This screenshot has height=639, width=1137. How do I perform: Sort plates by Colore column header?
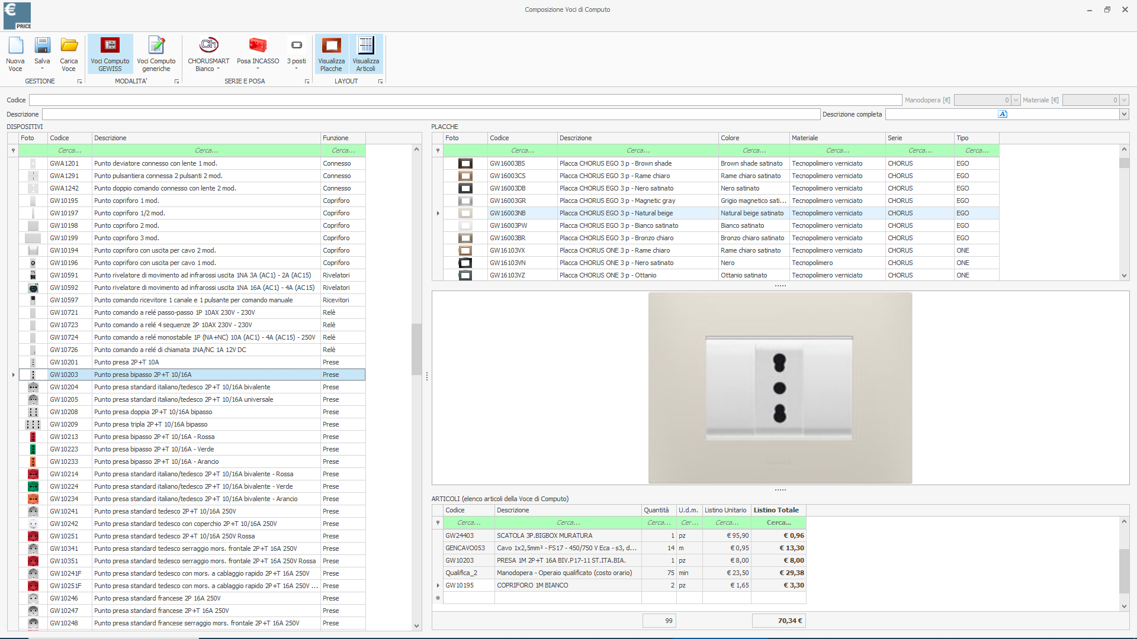coord(754,138)
